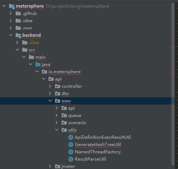
Task: Collapse the selected exec package chevron
Action: 50,101
